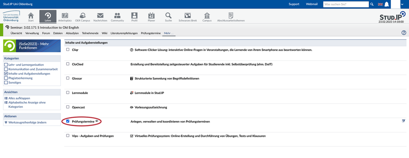Check the Lehr- und Lernorganisation category
The width and height of the screenshot is (409, 158).
[x=6, y=65]
